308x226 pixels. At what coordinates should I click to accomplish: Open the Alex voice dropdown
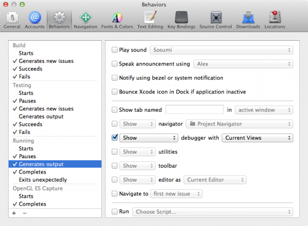(243, 64)
